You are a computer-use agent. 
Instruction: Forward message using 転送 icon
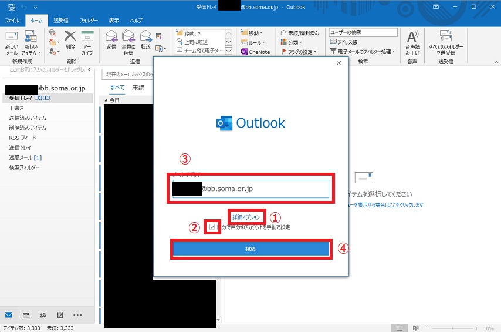click(145, 41)
